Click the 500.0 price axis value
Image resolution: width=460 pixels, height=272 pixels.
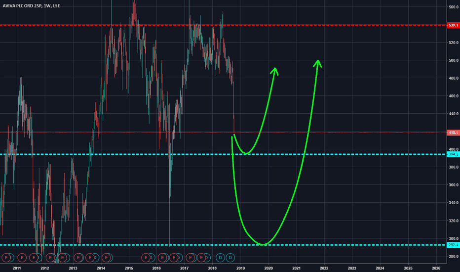454,60
